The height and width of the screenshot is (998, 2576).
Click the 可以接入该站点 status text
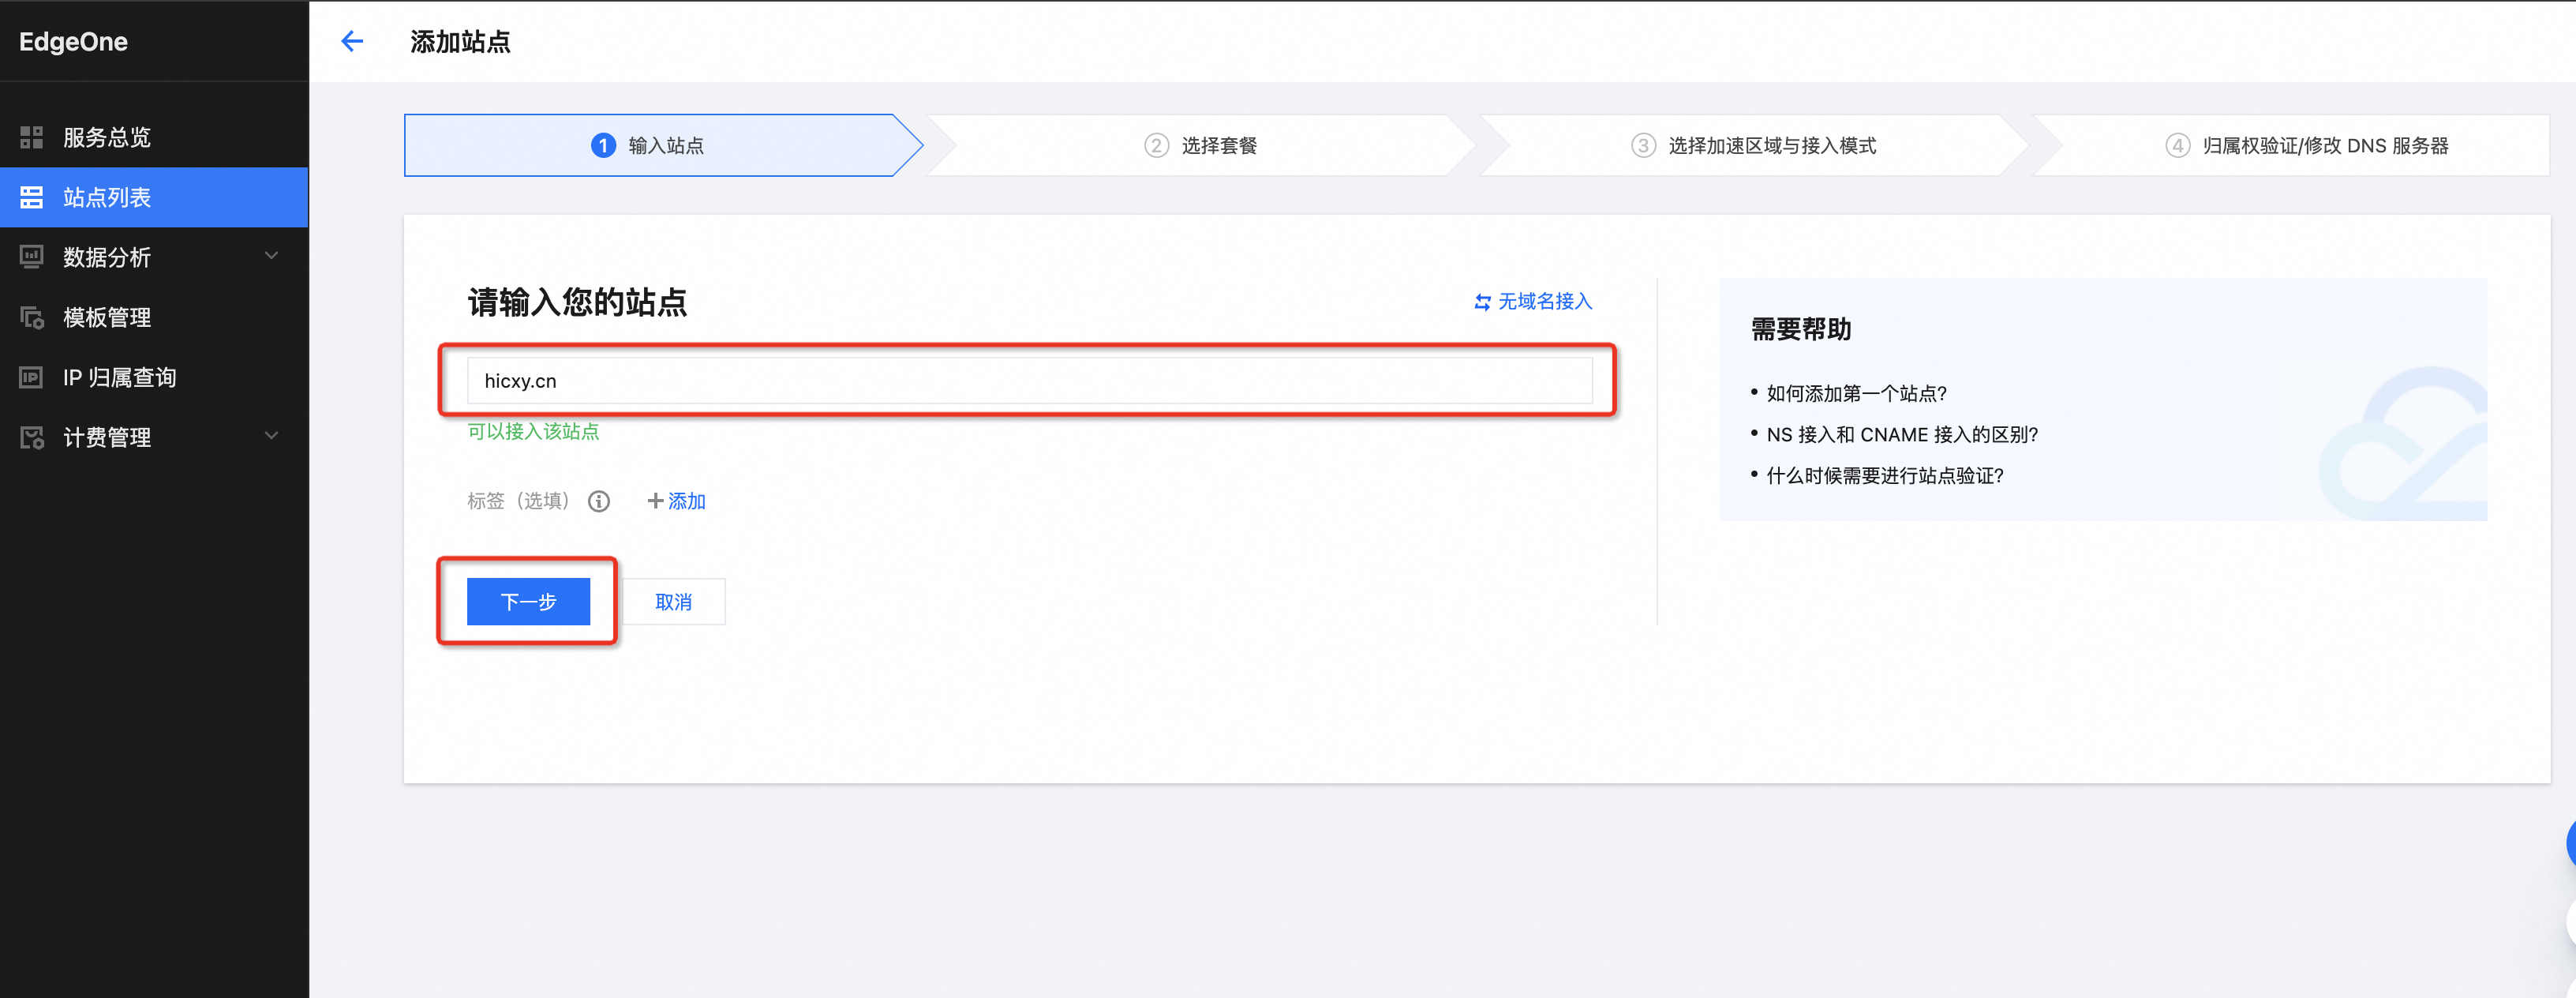533,432
